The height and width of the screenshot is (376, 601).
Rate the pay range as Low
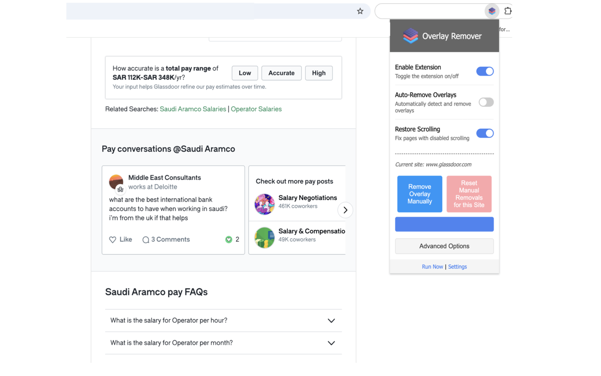(x=245, y=73)
